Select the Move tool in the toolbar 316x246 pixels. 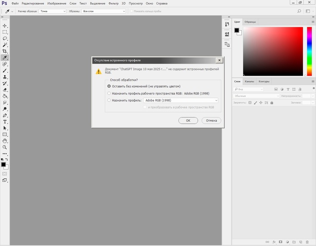pos(5,26)
